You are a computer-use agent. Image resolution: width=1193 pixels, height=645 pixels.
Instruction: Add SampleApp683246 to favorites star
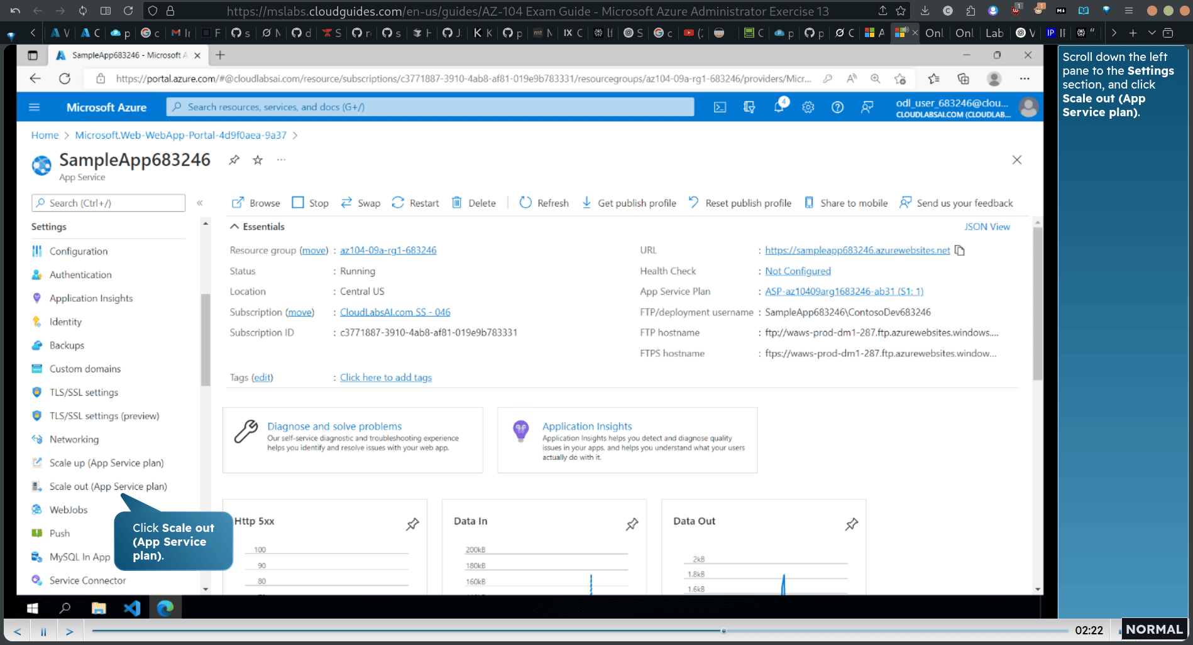[x=258, y=160]
